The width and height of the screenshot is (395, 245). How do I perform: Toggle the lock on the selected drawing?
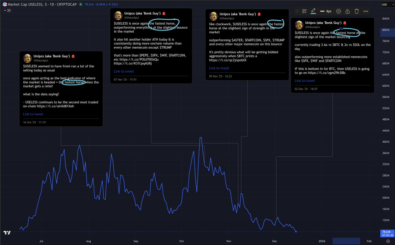(x=348, y=11)
